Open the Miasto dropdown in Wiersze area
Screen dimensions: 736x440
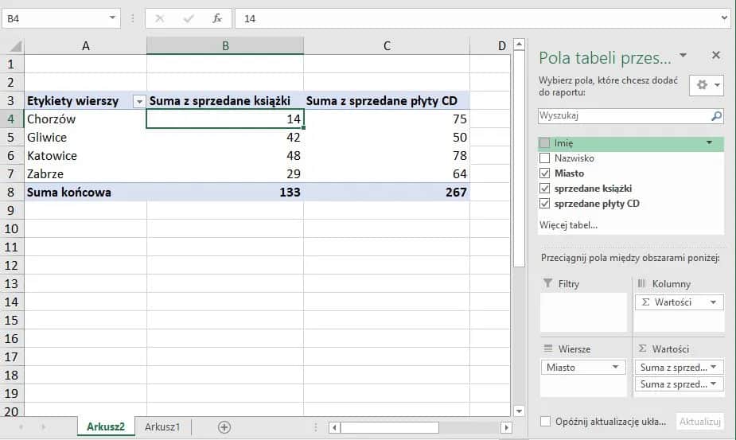coord(615,368)
